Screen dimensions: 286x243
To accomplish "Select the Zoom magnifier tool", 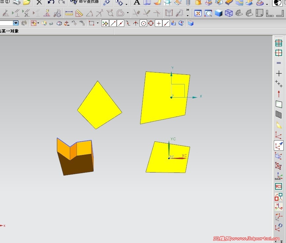I will pyautogui.click(x=208, y=13).
